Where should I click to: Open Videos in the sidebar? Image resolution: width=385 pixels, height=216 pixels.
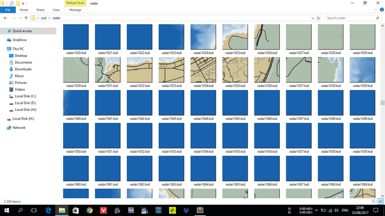(20, 89)
